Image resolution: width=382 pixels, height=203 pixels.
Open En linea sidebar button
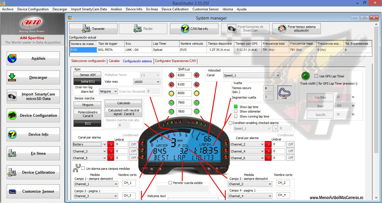click(33, 153)
